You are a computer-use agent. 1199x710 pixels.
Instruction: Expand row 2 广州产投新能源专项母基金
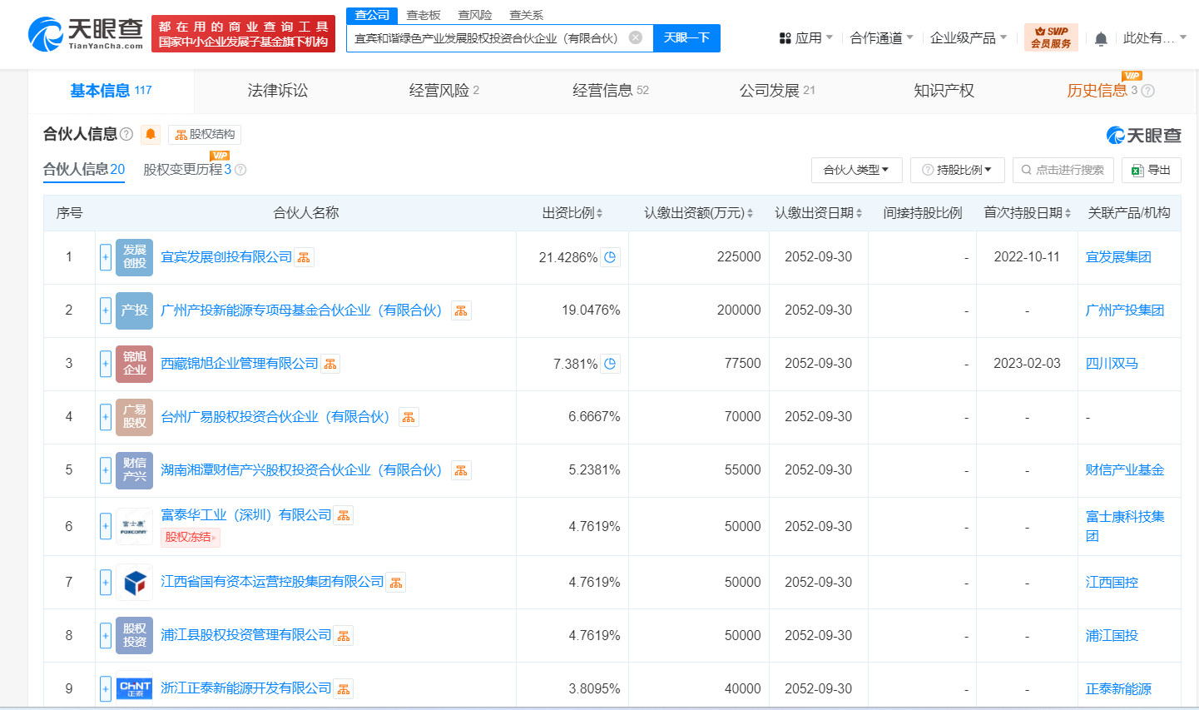[106, 310]
